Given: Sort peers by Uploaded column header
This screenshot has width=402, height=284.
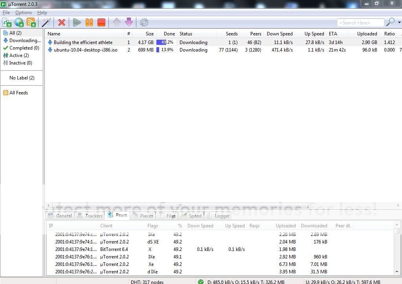Looking at the screenshot, I should pyautogui.click(x=282, y=226).
